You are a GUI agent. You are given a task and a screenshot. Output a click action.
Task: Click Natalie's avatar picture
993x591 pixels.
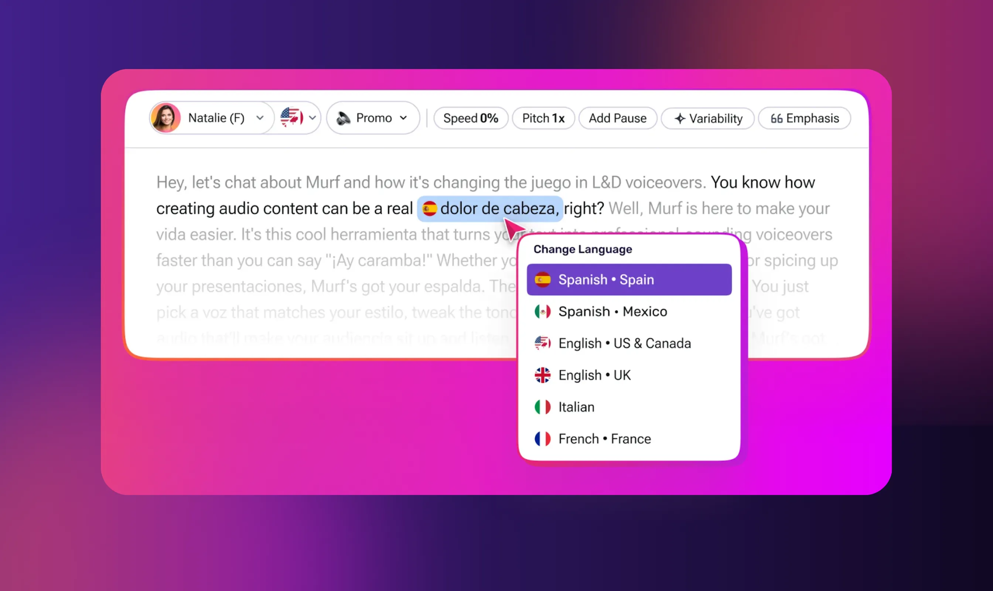(x=167, y=118)
